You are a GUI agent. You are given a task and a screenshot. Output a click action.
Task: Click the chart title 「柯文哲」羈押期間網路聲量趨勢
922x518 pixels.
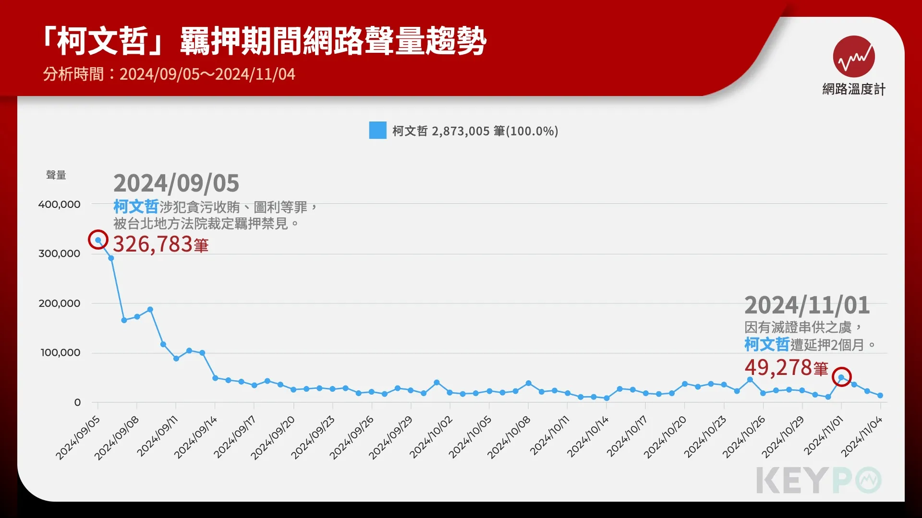click(x=263, y=41)
